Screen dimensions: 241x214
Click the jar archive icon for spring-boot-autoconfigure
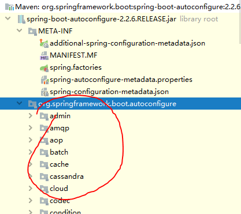[21, 19]
